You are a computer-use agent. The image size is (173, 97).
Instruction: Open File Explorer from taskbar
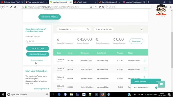tap(71, 95)
